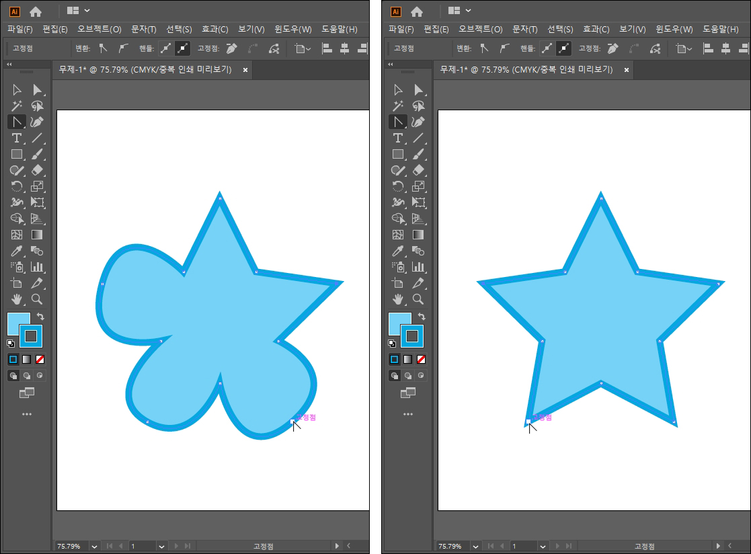Screen dimensions: 751x554
Task: Open 선택(S) menu in right window
Action: point(560,29)
